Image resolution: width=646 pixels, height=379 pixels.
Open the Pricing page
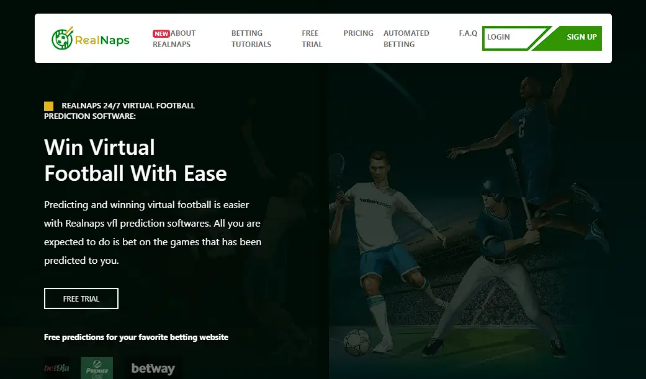tap(358, 33)
